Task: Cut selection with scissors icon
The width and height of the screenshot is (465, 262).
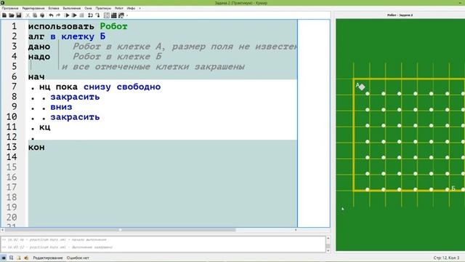Action: [x=28, y=15]
